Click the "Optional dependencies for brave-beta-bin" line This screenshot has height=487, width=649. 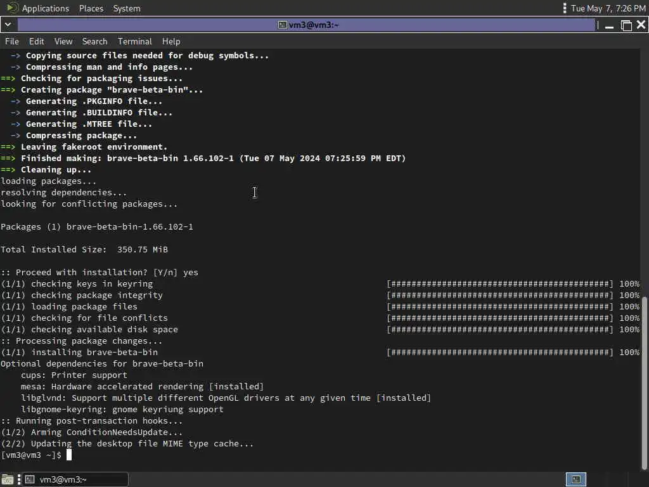(x=102, y=364)
